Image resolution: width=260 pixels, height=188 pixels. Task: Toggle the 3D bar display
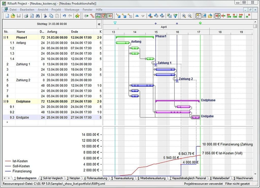click(110, 15)
